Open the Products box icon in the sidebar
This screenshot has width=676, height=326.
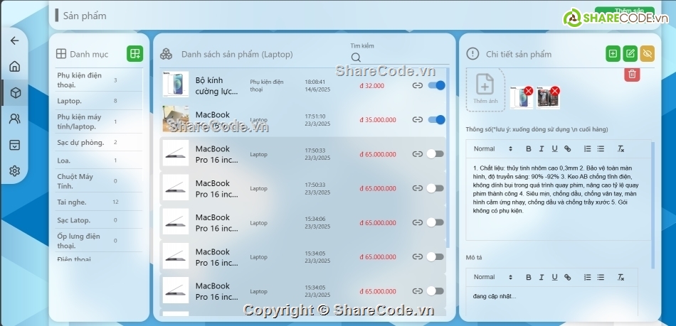pyautogui.click(x=15, y=93)
